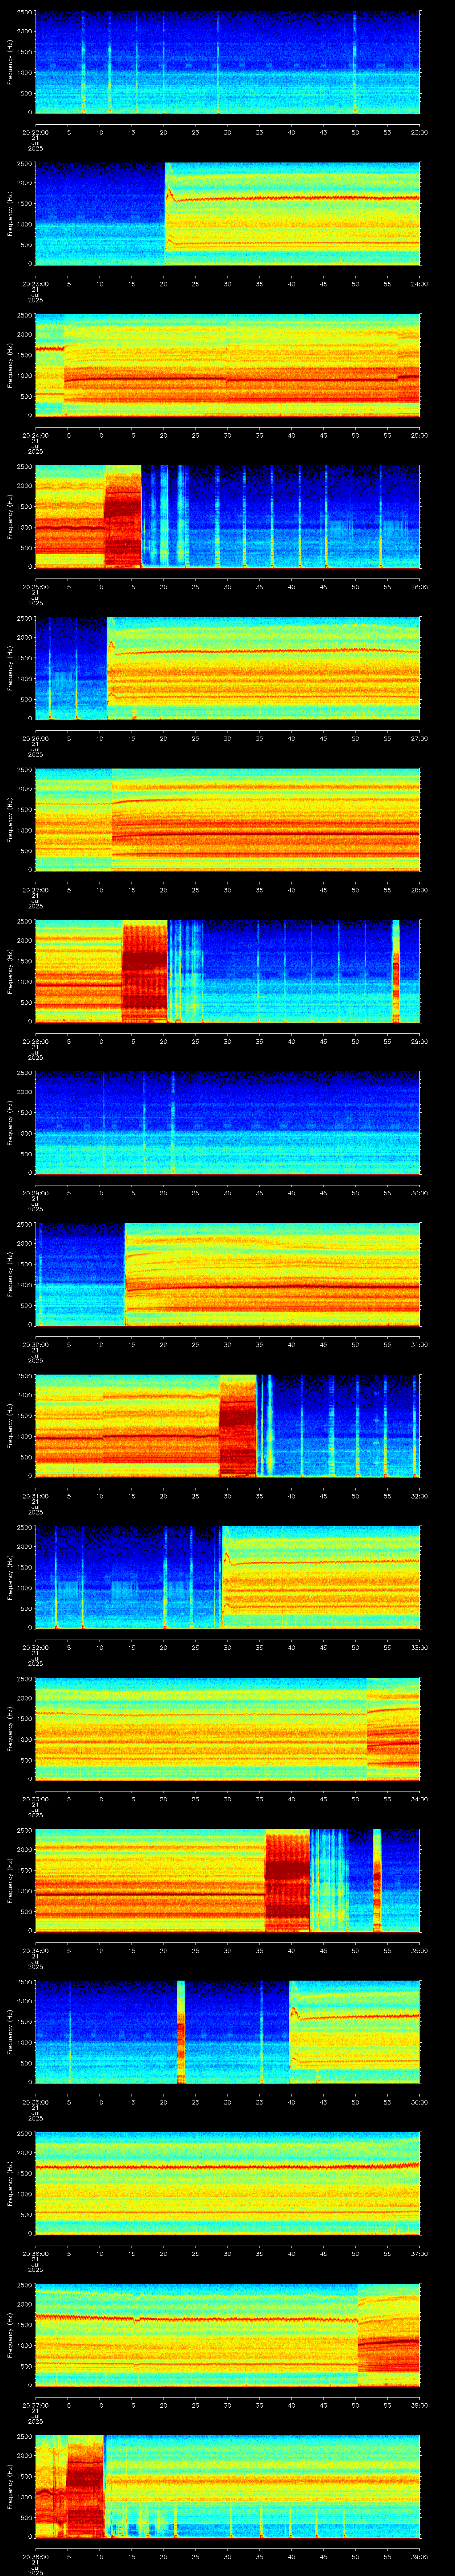Click the 27:00 end time label
Viewport: 455px width, 2576px height.
[x=419, y=738]
